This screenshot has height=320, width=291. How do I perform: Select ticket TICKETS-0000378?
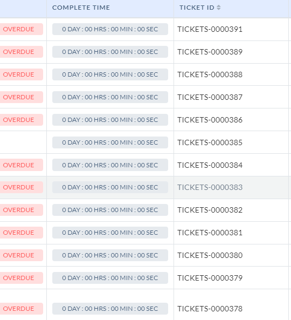tap(210, 309)
